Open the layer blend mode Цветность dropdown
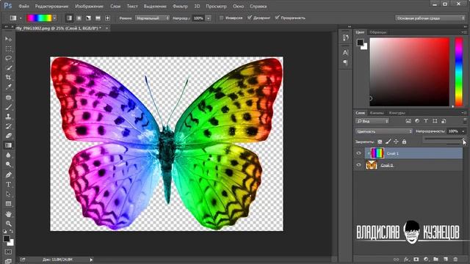The image size is (470, 264). [384, 131]
